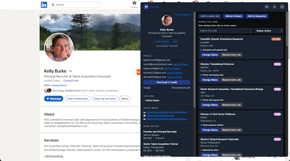This screenshot has width=290, height=161.
Task: Click Find Email (1 credit) button
Action: pyautogui.click(x=167, y=82)
